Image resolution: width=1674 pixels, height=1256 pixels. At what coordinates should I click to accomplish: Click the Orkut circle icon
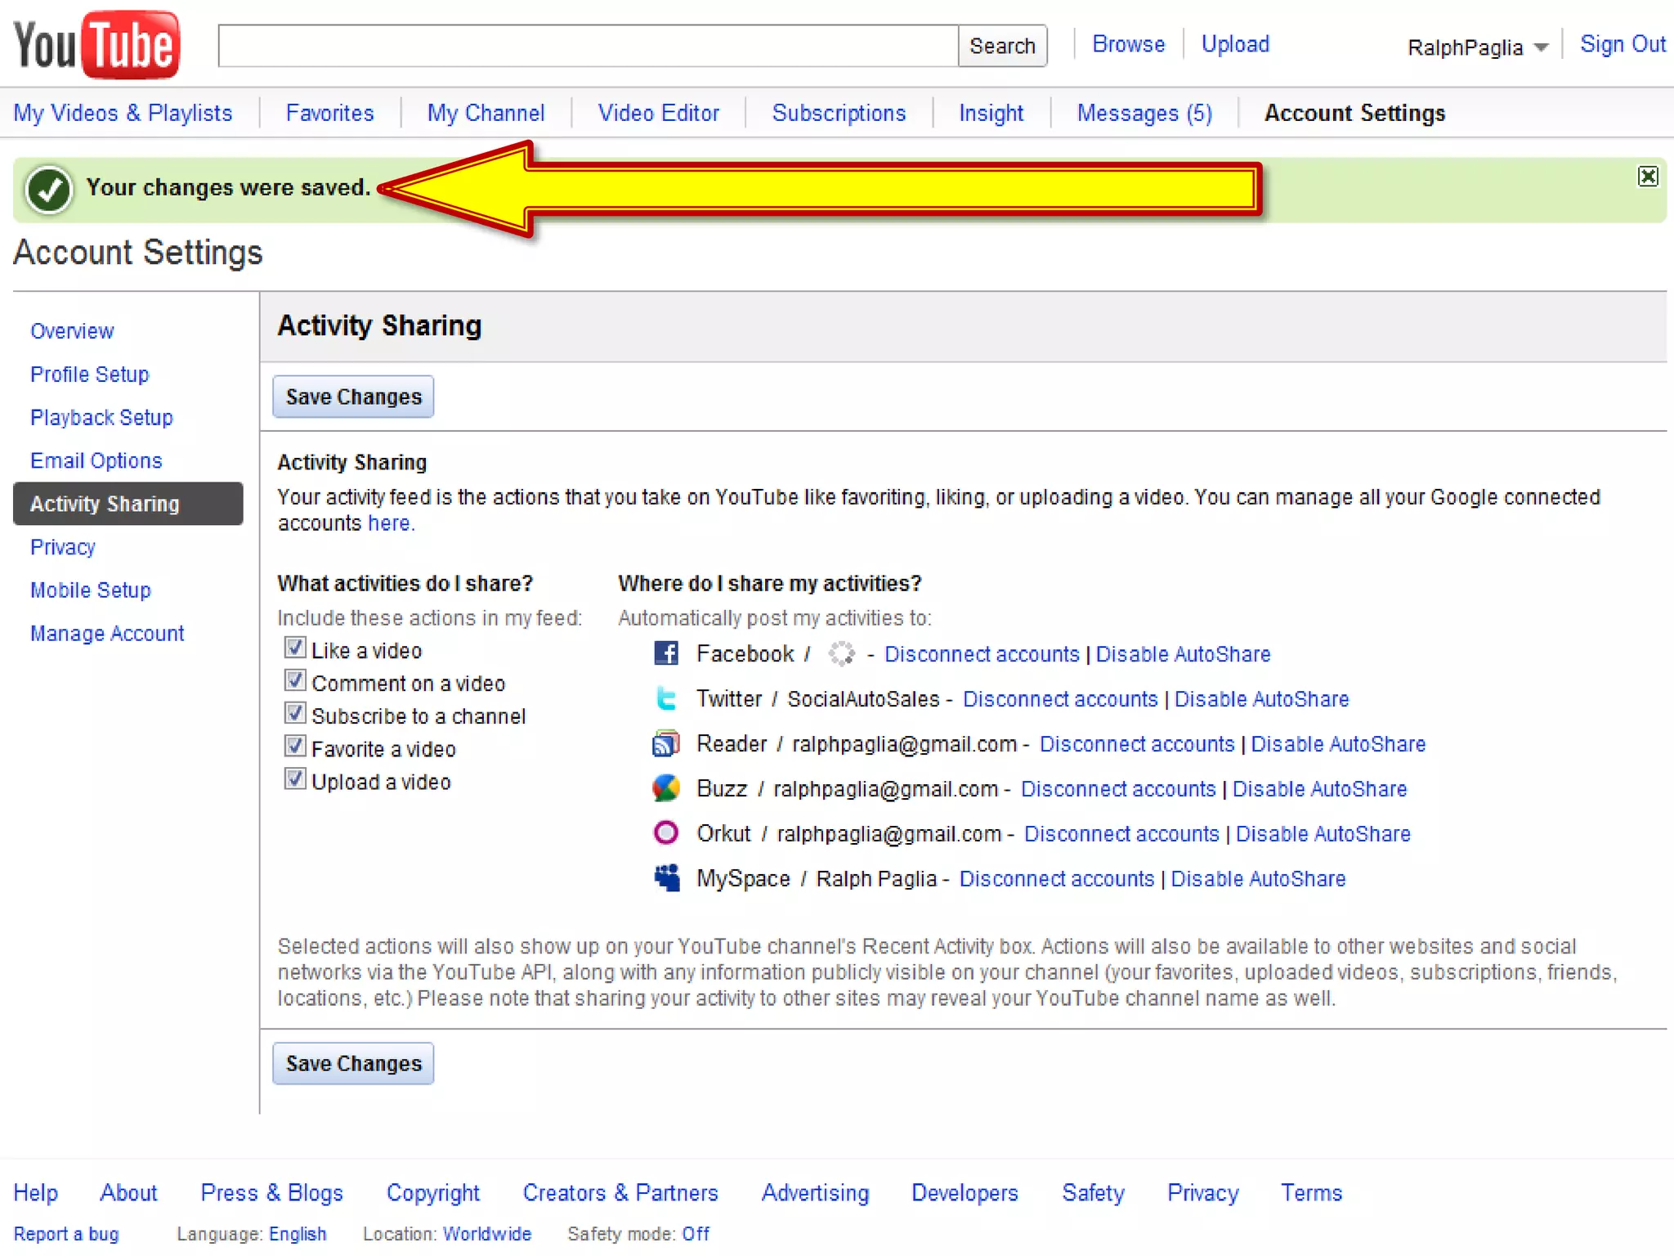tap(666, 832)
